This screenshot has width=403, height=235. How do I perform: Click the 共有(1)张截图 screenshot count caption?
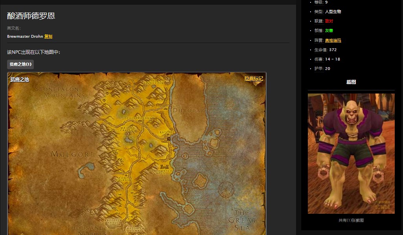click(351, 220)
